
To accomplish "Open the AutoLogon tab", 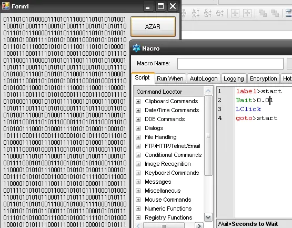I will point(204,78).
